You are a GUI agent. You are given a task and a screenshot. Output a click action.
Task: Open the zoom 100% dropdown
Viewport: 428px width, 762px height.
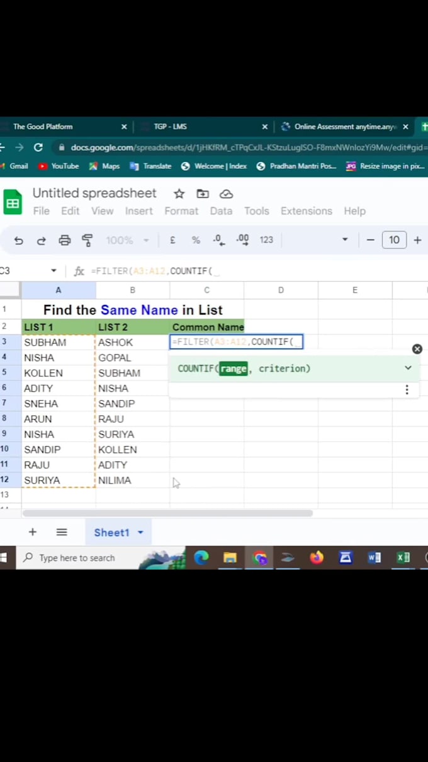click(128, 240)
